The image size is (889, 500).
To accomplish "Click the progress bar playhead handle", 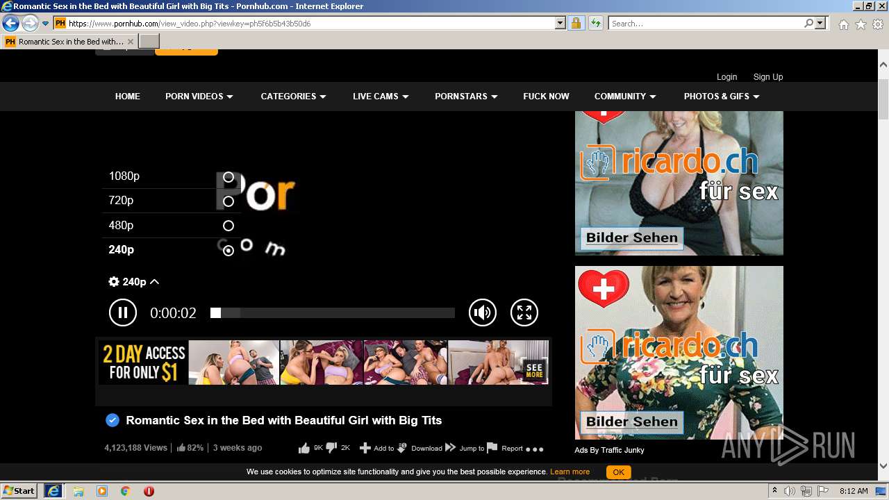I will 215,313.
